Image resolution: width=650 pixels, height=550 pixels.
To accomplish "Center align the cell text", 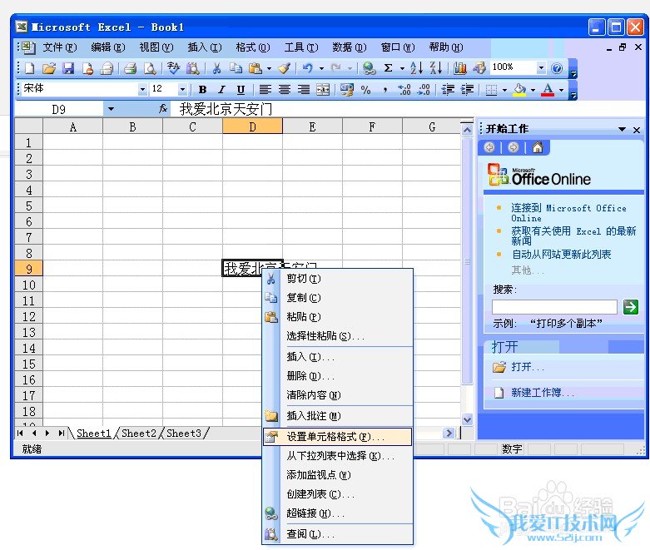I will [x=285, y=90].
